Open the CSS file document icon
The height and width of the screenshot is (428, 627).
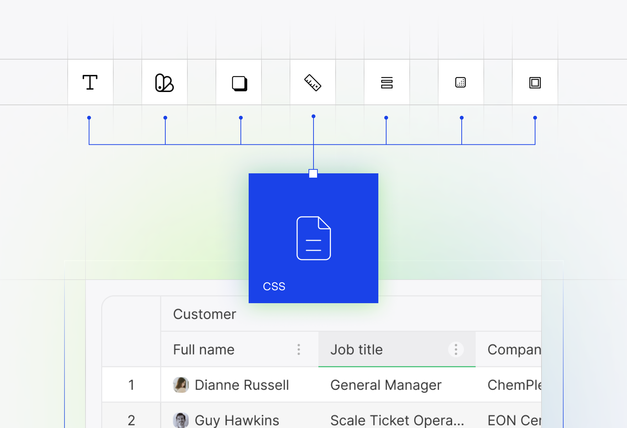(313, 238)
